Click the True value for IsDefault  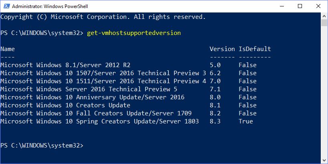pos(246,121)
